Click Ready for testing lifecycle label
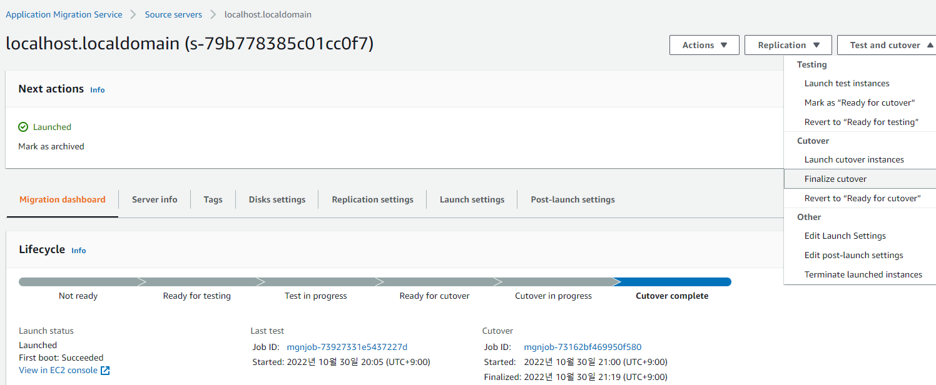This screenshot has width=936, height=385. click(x=196, y=296)
